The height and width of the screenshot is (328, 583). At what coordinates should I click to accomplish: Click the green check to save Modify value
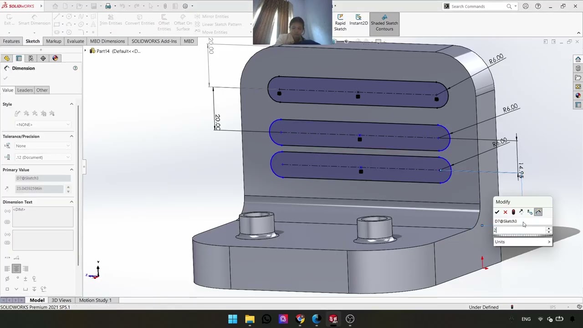[x=497, y=212]
